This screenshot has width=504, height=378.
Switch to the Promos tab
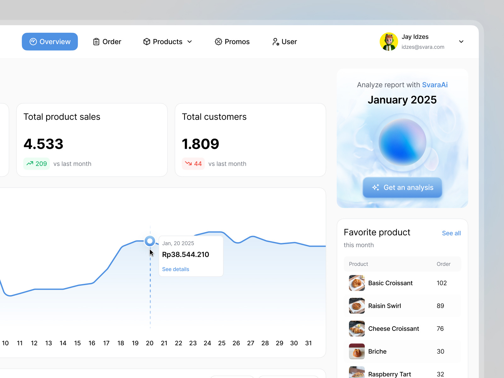coord(232,41)
